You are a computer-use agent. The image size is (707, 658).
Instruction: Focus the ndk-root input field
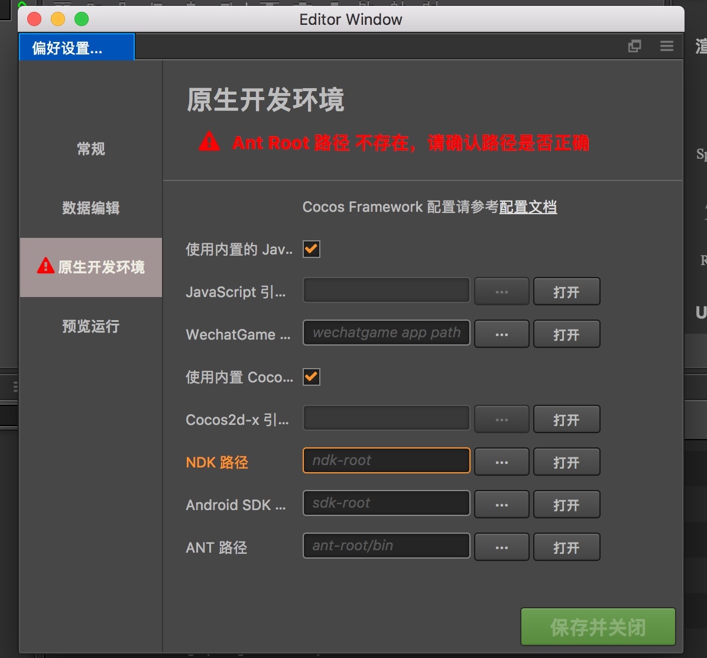click(x=387, y=460)
